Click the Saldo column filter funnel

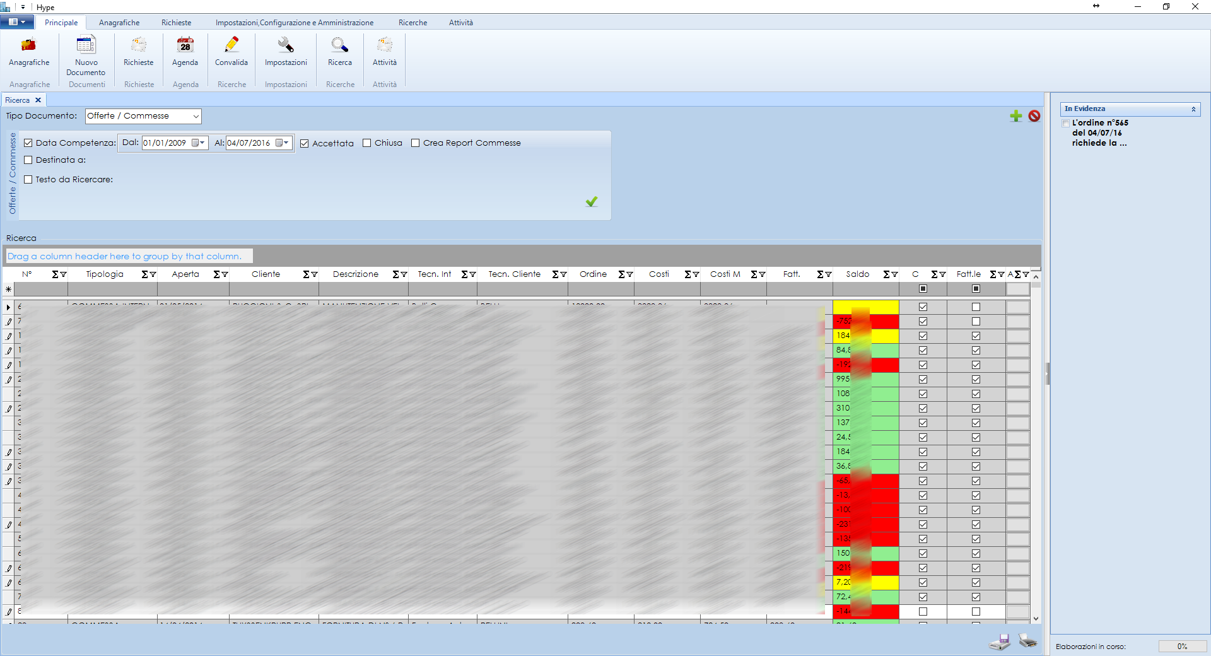[894, 274]
